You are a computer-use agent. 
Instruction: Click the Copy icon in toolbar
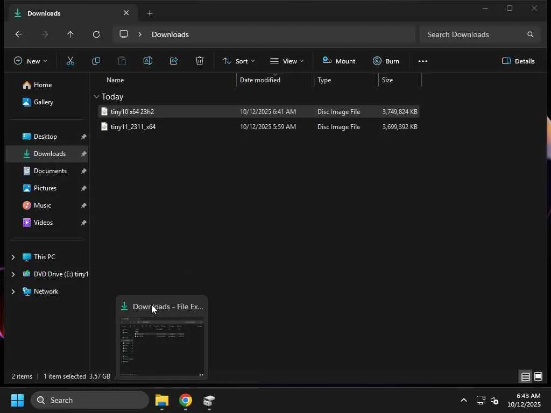coord(96,61)
